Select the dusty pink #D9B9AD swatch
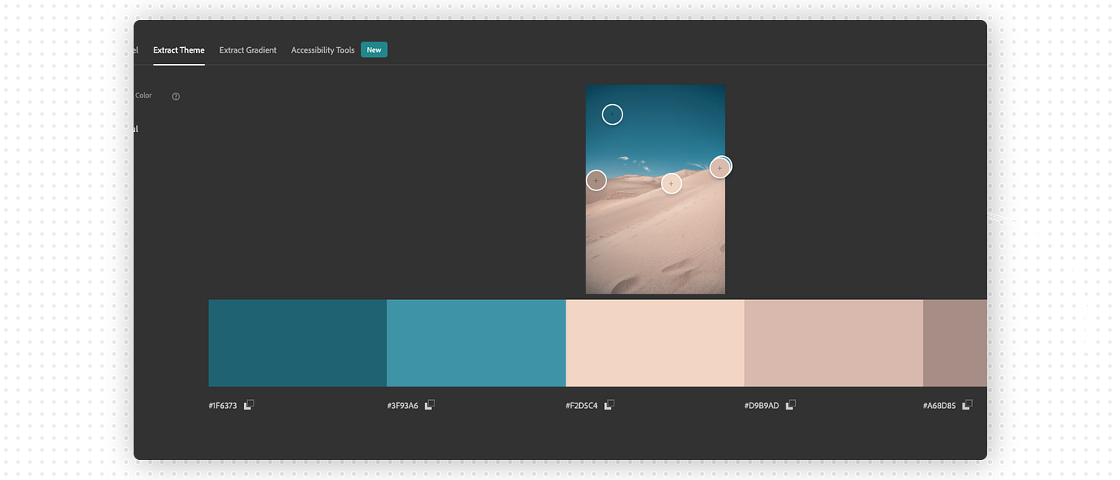Screen dimensions: 1120x480 (x=834, y=343)
